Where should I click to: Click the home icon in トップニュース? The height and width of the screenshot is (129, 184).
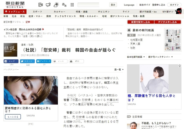coord(6,11)
